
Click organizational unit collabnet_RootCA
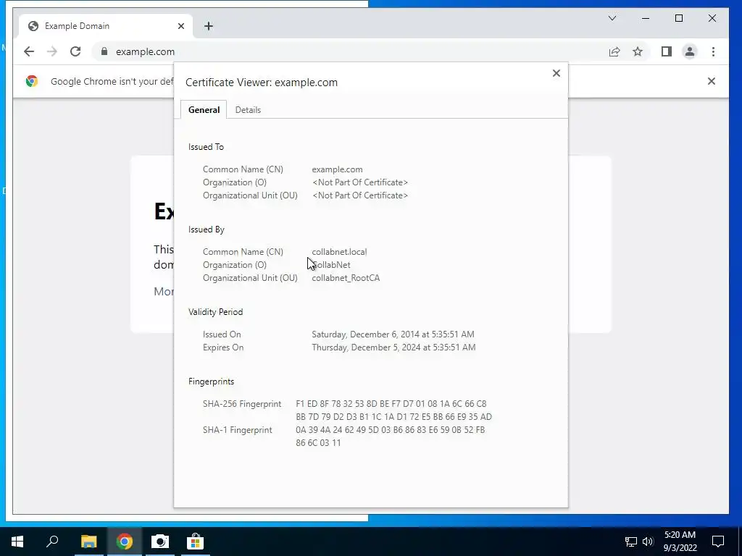pyautogui.click(x=346, y=278)
